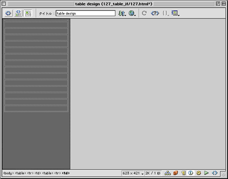Screen dimensions: 228x179
Task: Select the bold <td> tag in tag selector
Action: [x=66, y=173]
